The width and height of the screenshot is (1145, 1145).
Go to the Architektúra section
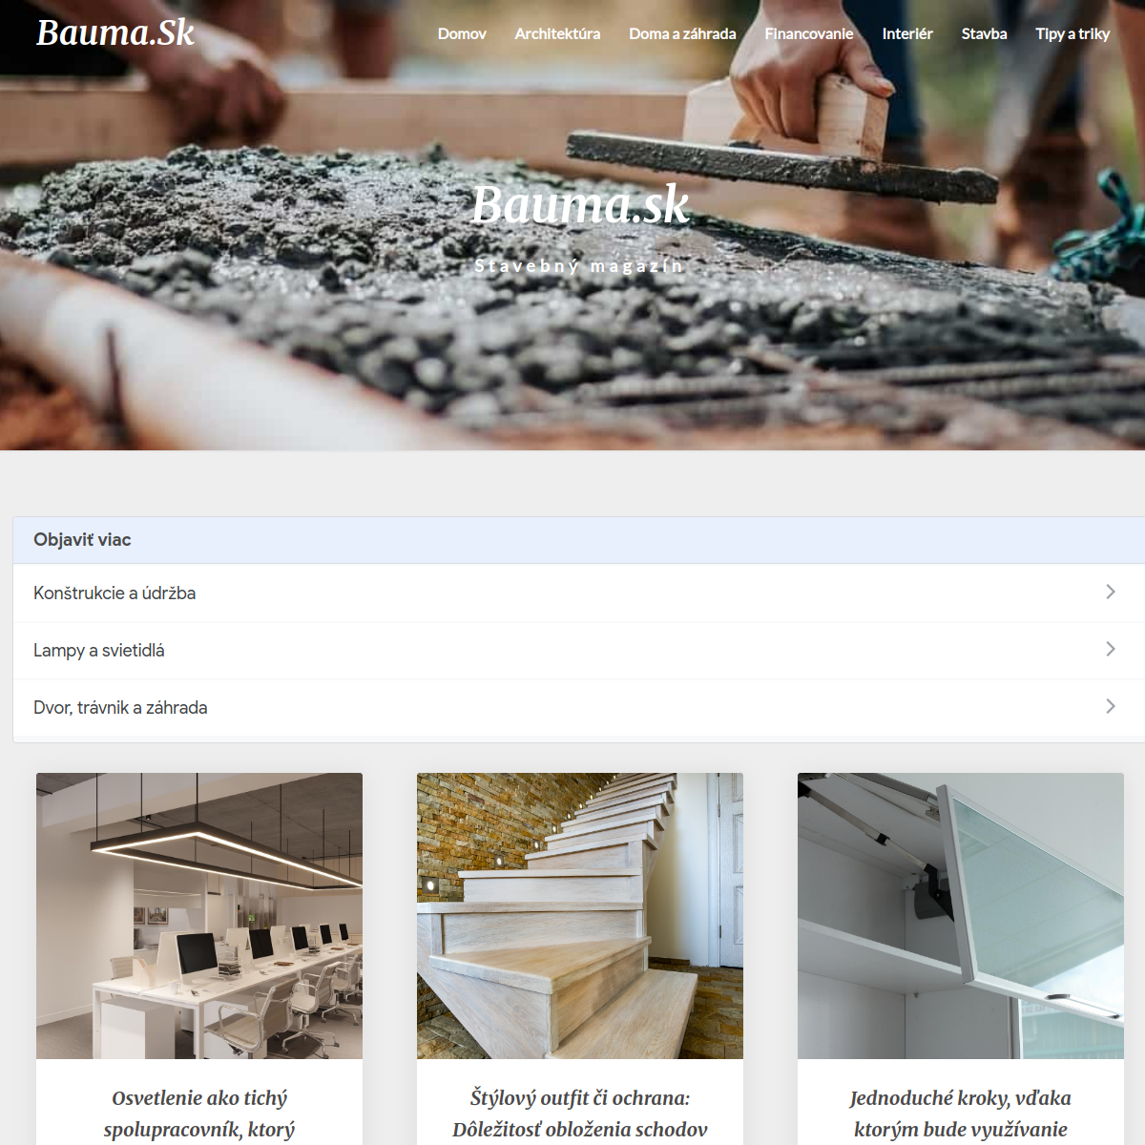tap(557, 33)
